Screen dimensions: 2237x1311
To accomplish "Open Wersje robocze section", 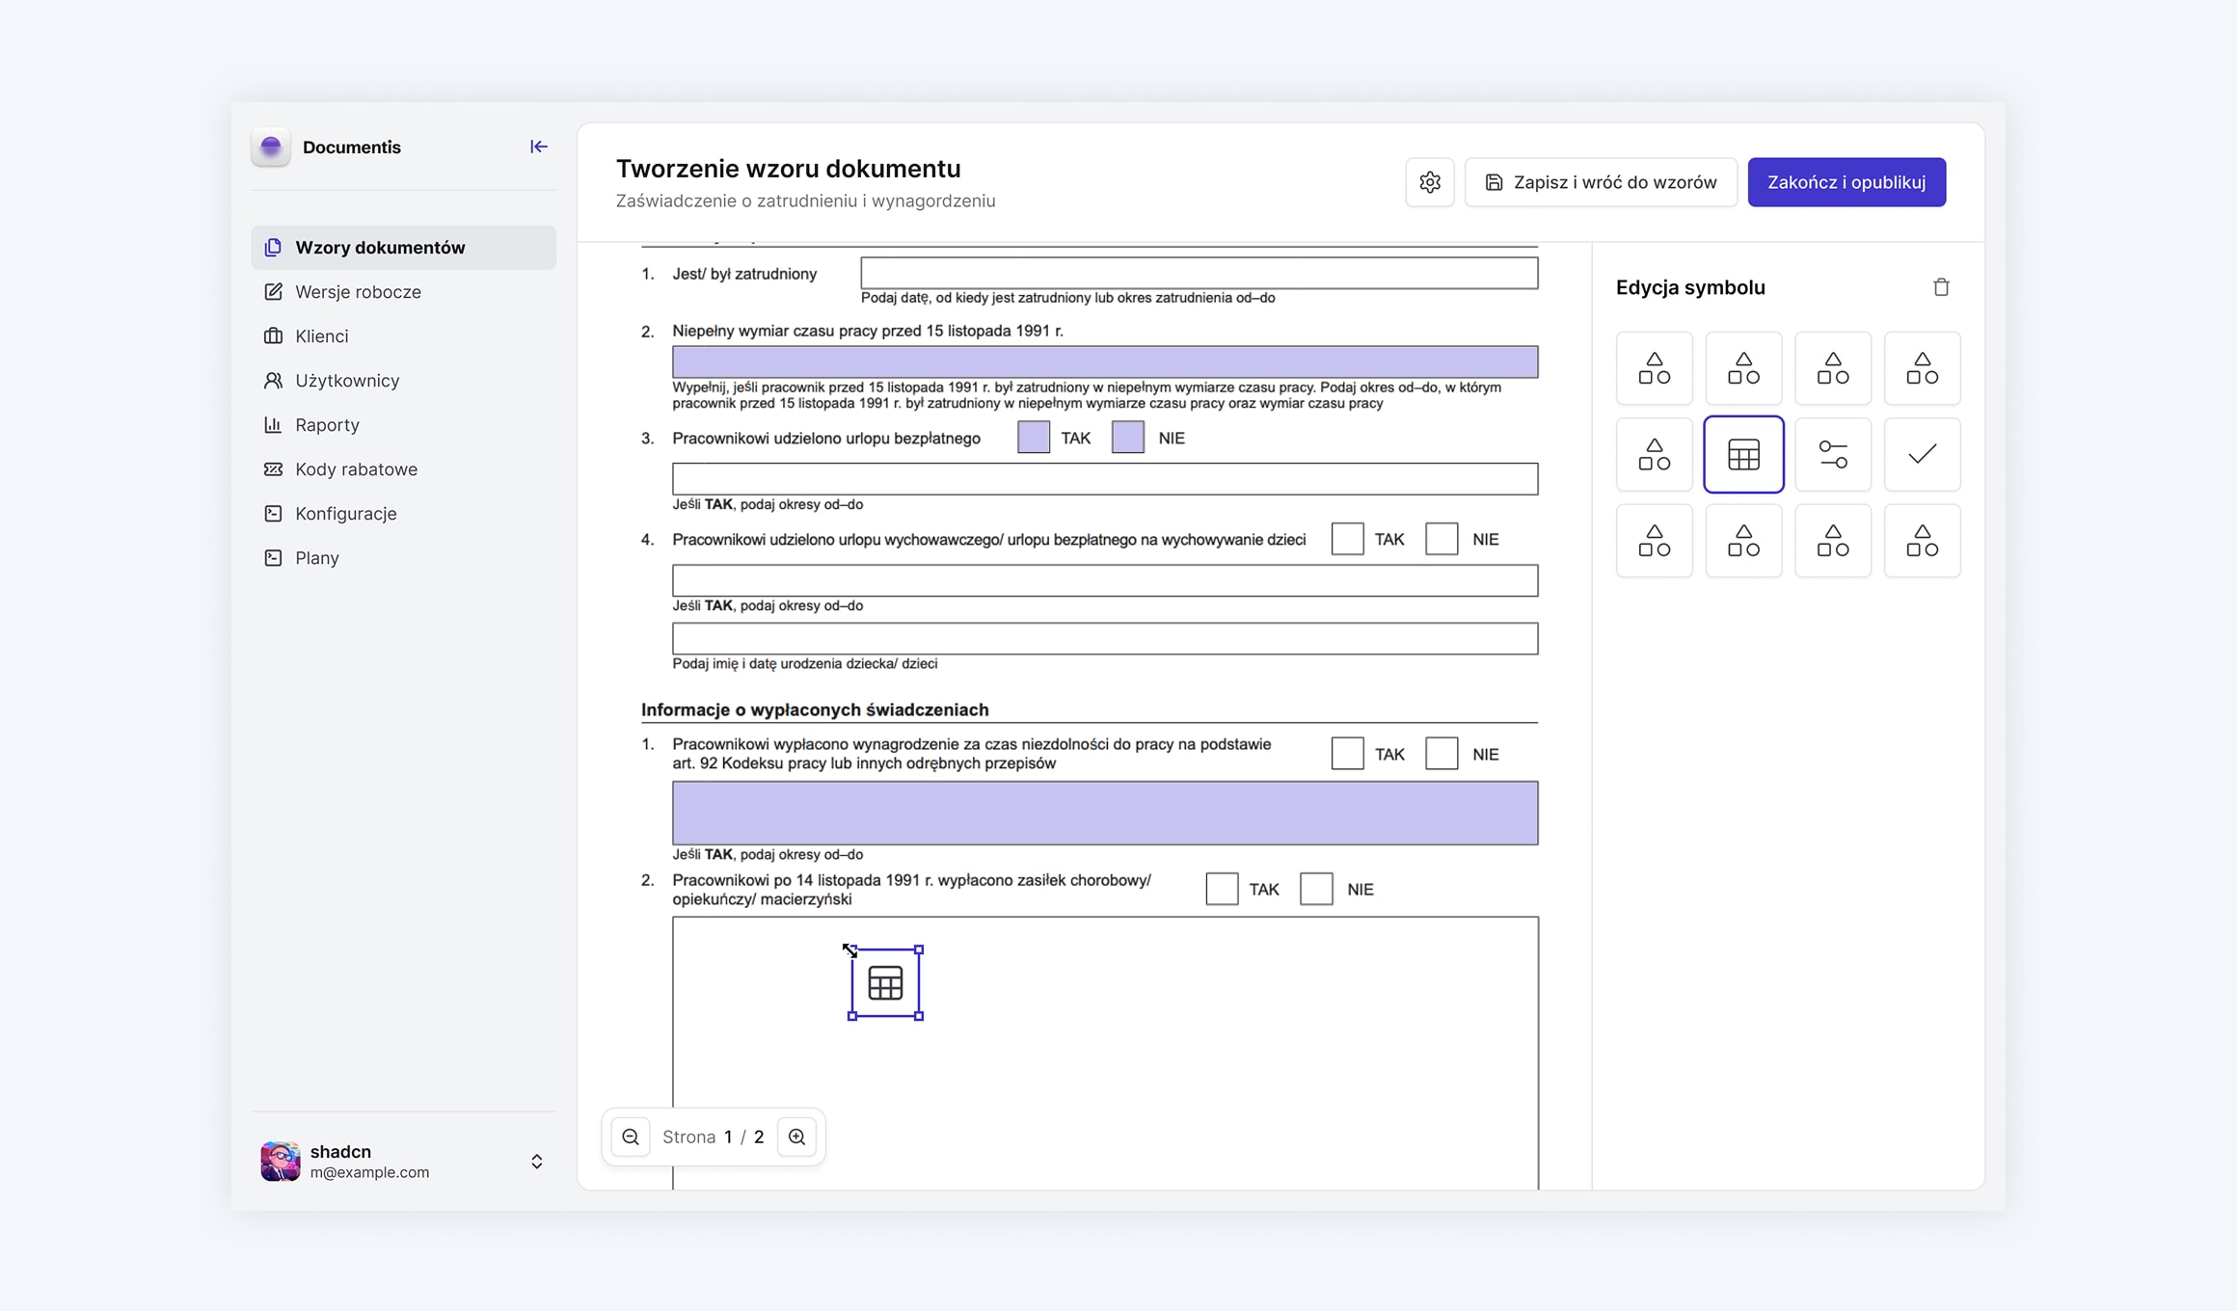I will tap(404, 292).
